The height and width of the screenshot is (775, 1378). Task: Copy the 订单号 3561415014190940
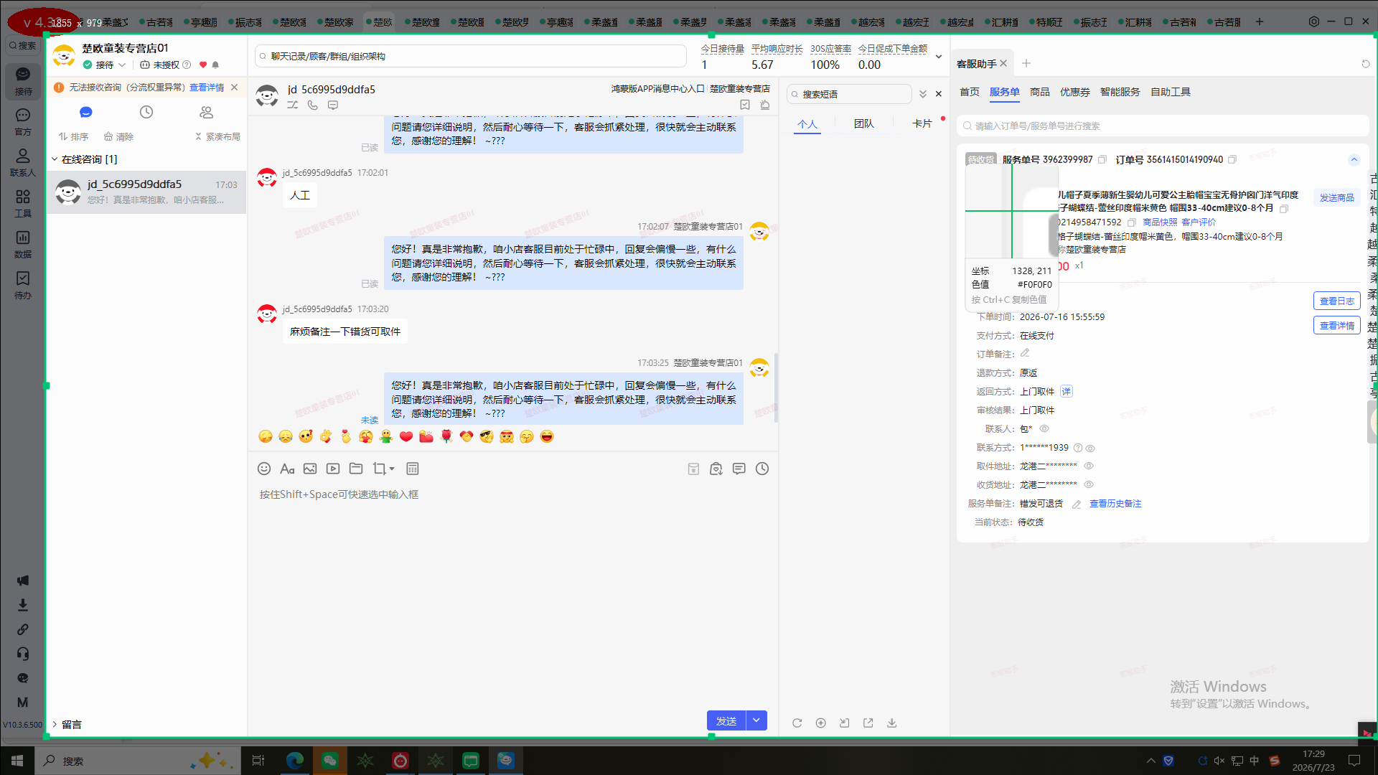[1232, 159]
